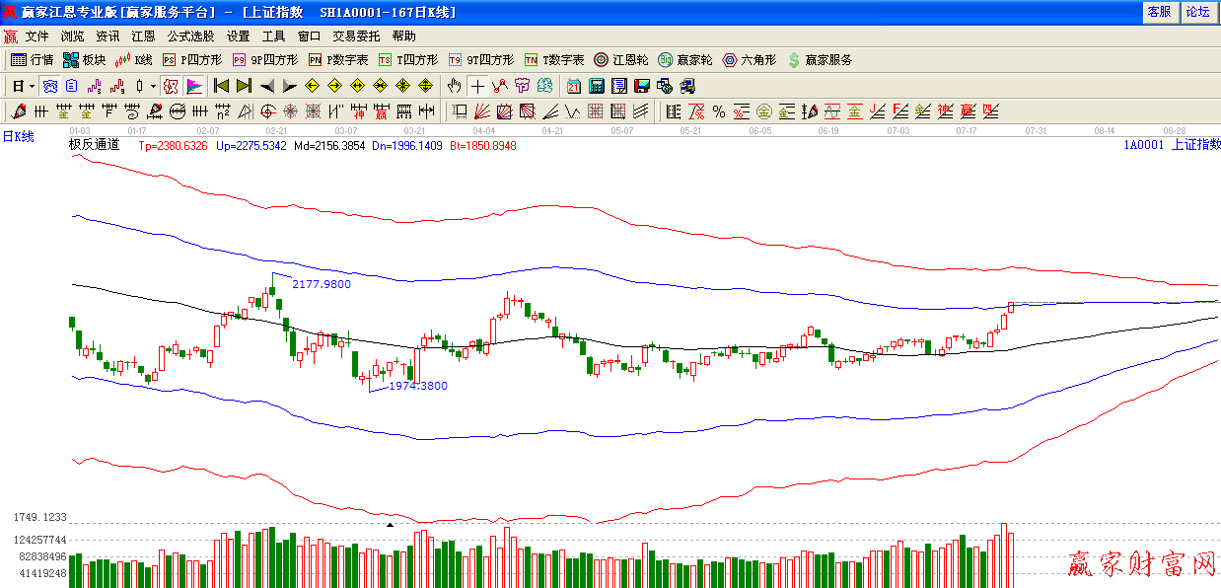The height and width of the screenshot is (588, 1221).
Task: Open the 江恩 menu
Action: tap(143, 37)
